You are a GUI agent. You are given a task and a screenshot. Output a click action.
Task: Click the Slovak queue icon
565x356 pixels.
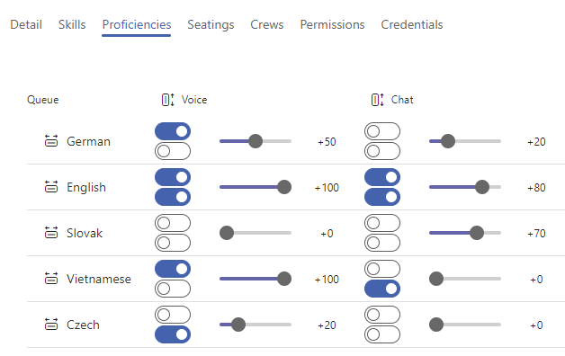(x=51, y=233)
